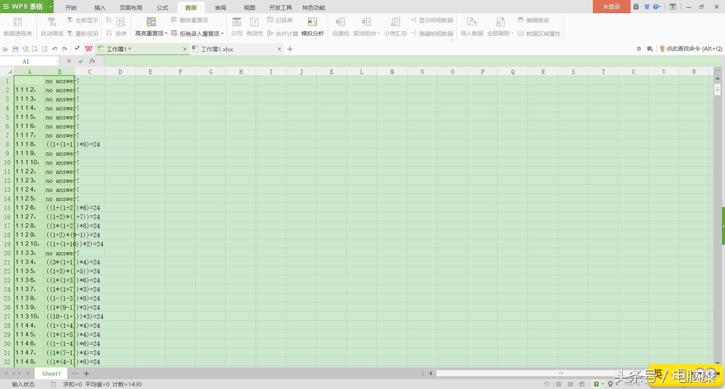Switch to the 页面布局 ribbon tab
The height and width of the screenshot is (389, 725).
click(x=131, y=8)
